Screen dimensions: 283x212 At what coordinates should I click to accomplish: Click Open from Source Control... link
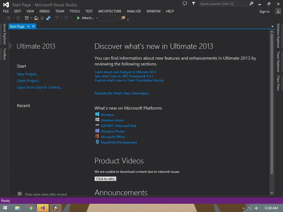click(39, 87)
